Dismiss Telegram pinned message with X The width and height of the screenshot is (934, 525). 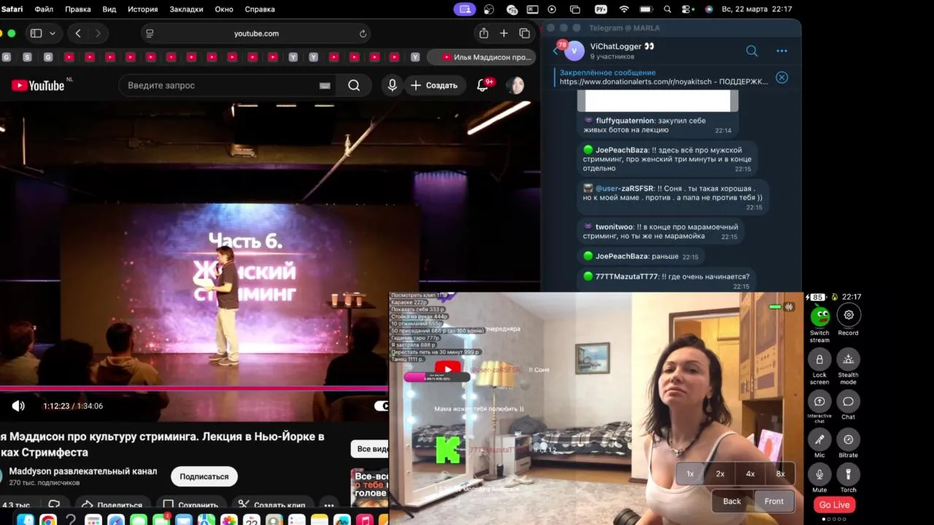point(781,77)
